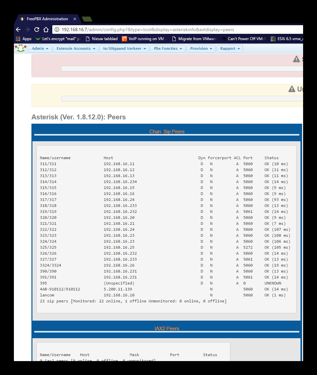Open the Let's encrypt "mail" bookmark
The width and height of the screenshot is (317, 375).
[58, 39]
